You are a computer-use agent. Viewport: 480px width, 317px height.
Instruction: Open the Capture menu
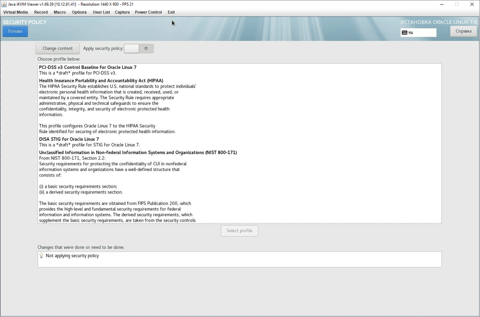pos(122,12)
